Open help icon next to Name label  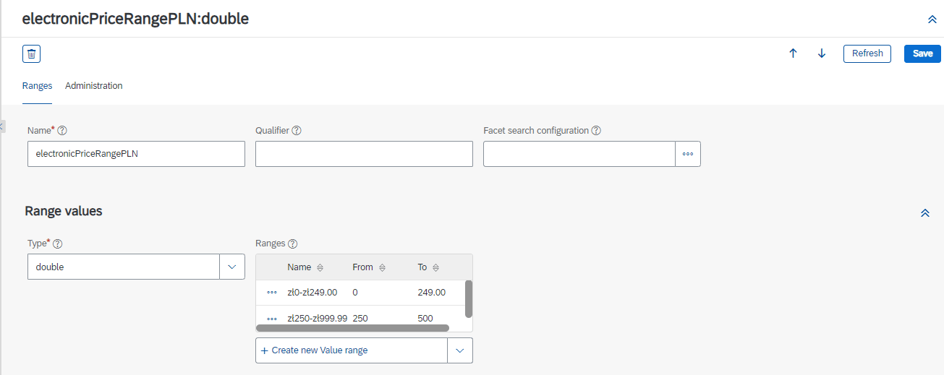62,131
